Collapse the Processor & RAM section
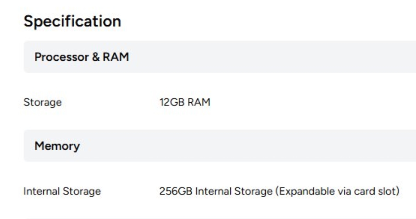Viewport: 416px width, 219px height. (x=220, y=57)
